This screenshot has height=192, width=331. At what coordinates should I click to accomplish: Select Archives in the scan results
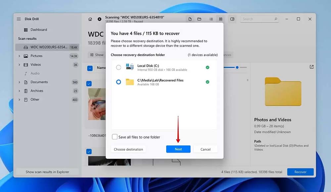(37, 91)
